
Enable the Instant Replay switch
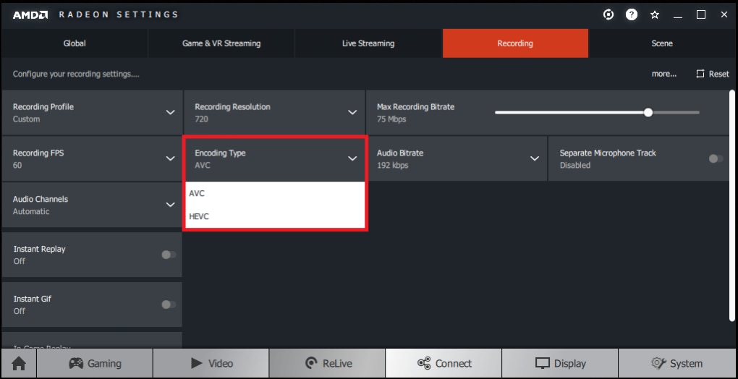pos(169,255)
